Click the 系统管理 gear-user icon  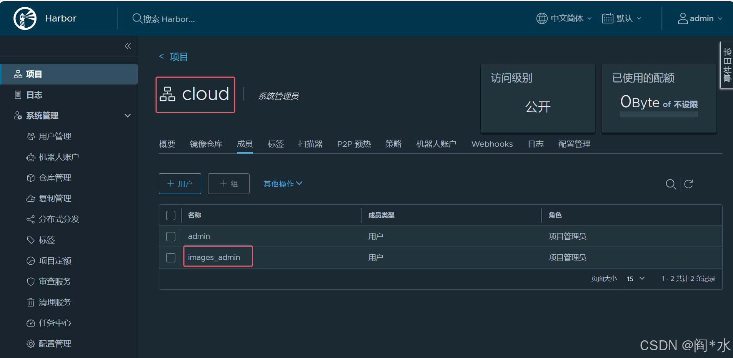coord(18,116)
